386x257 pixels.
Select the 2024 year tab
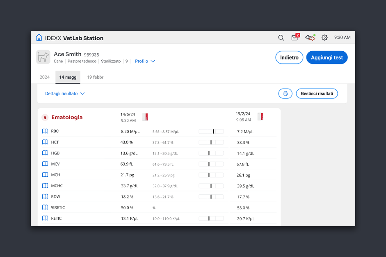tap(45, 77)
